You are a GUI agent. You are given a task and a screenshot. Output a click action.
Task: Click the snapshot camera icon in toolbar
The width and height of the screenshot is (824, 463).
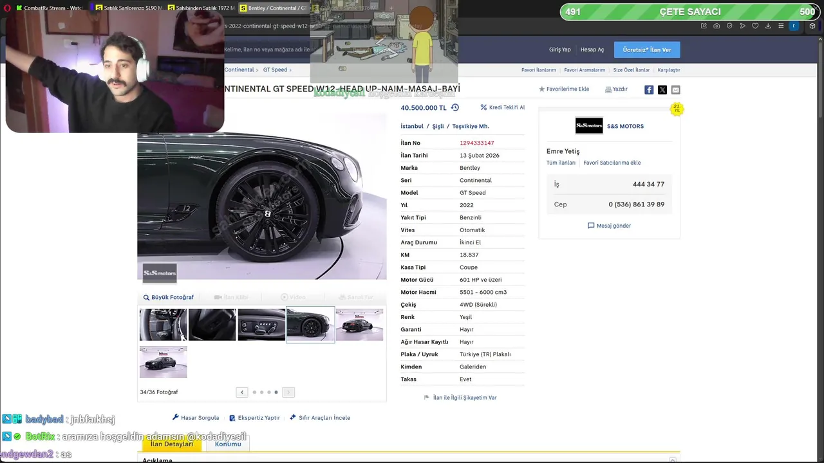716,26
